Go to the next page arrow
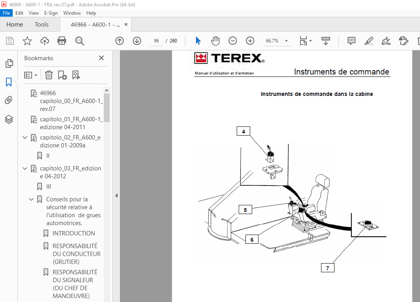The image size is (420, 302). [137, 41]
